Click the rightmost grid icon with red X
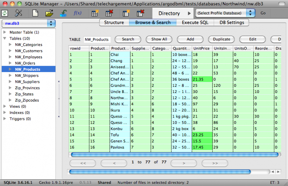 click(141, 13)
